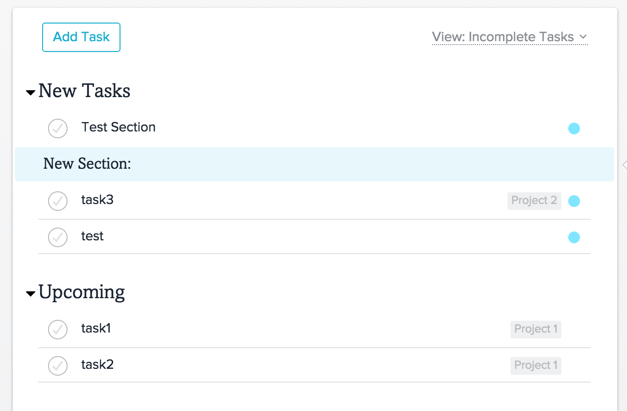Click the blue dot on test row
Viewport: 627px width, 411px height.
(574, 237)
